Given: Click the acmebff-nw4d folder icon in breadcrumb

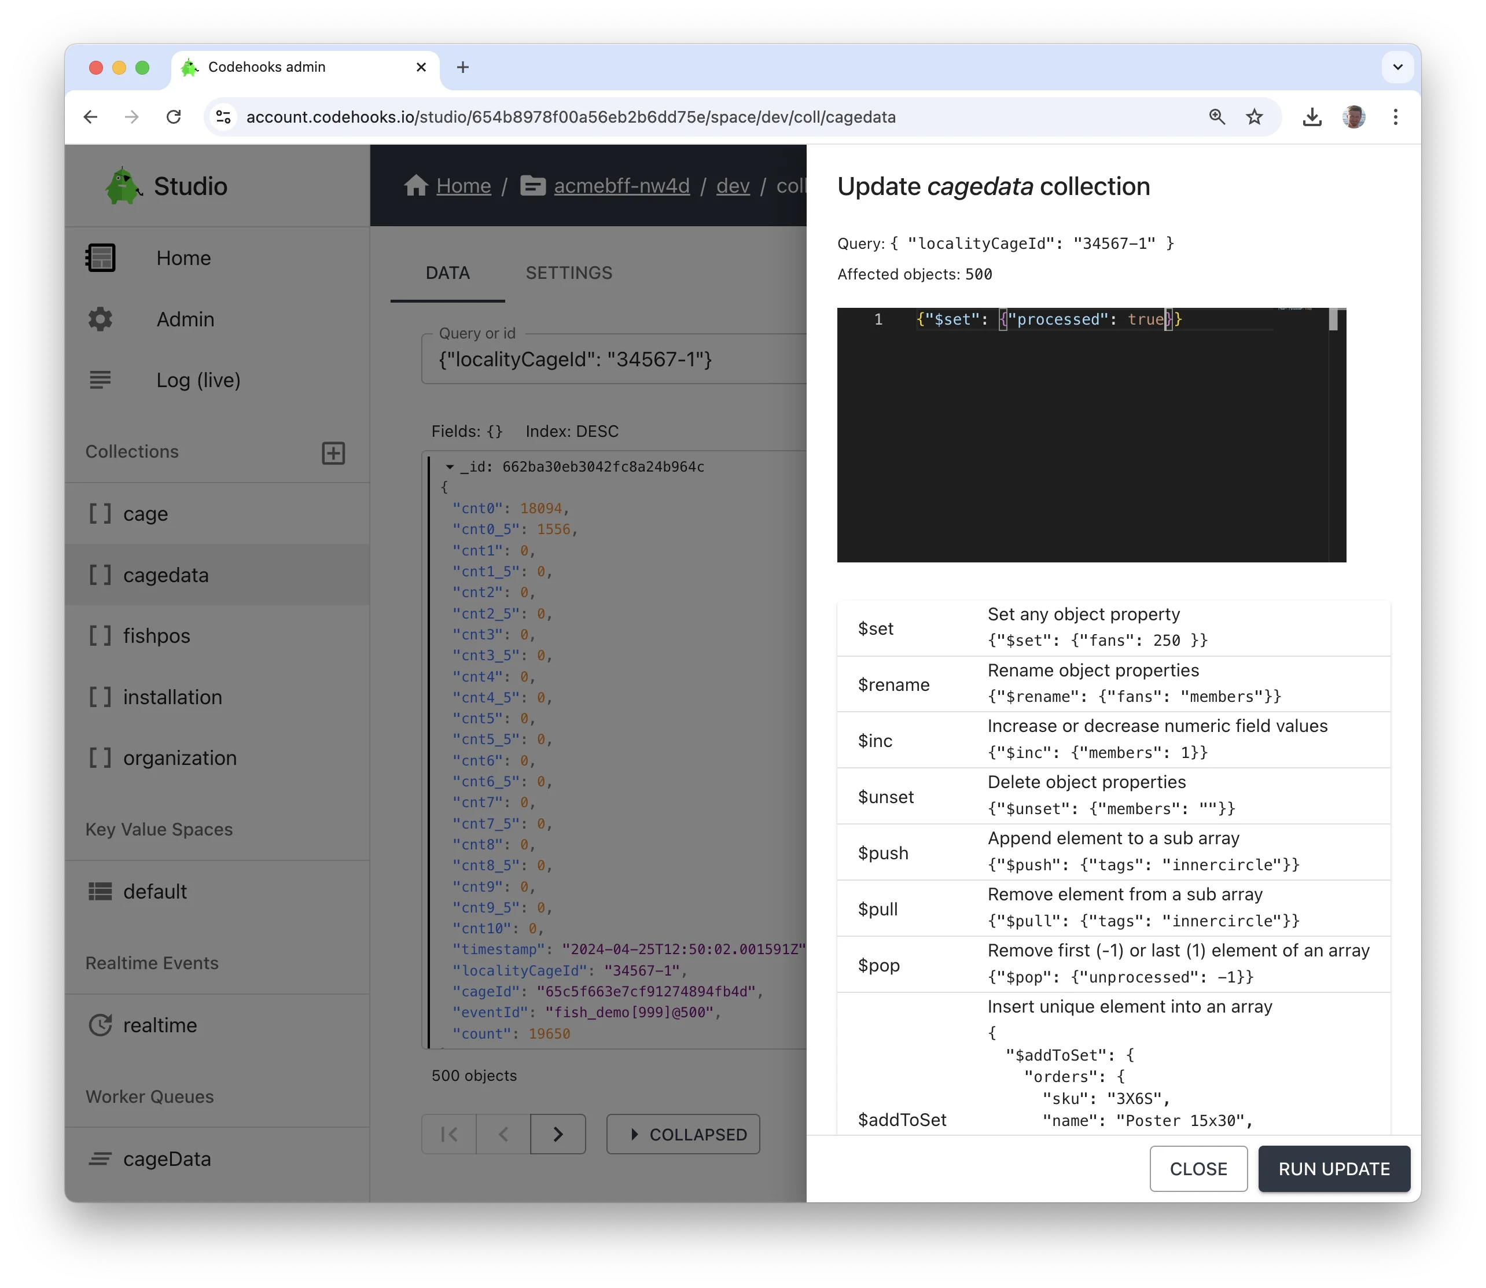Looking at the screenshot, I should [533, 185].
